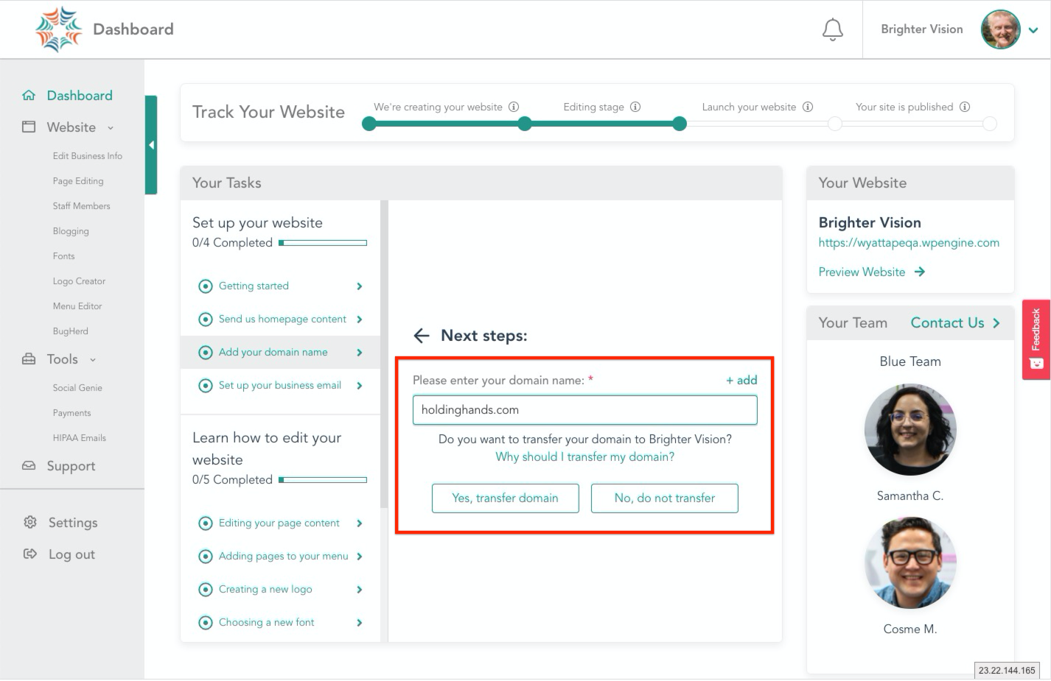Collapse the Website submenu chevron
Screen dimensions: 1051x681
[111, 127]
